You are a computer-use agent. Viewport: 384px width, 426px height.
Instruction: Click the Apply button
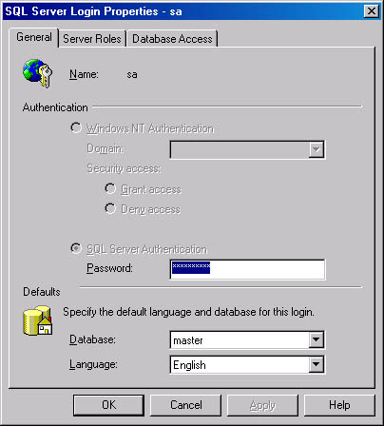[x=262, y=405]
